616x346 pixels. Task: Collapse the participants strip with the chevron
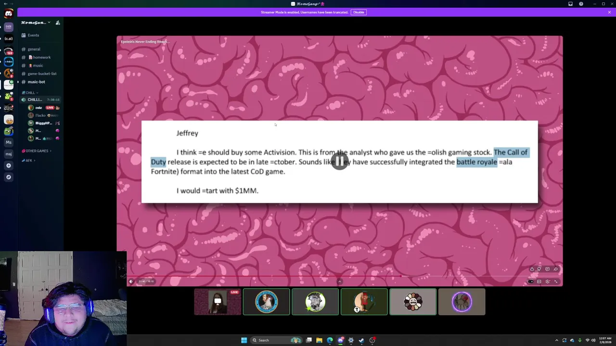340,282
